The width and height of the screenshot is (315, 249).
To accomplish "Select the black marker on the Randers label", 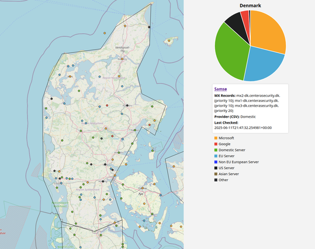I will (127, 105).
